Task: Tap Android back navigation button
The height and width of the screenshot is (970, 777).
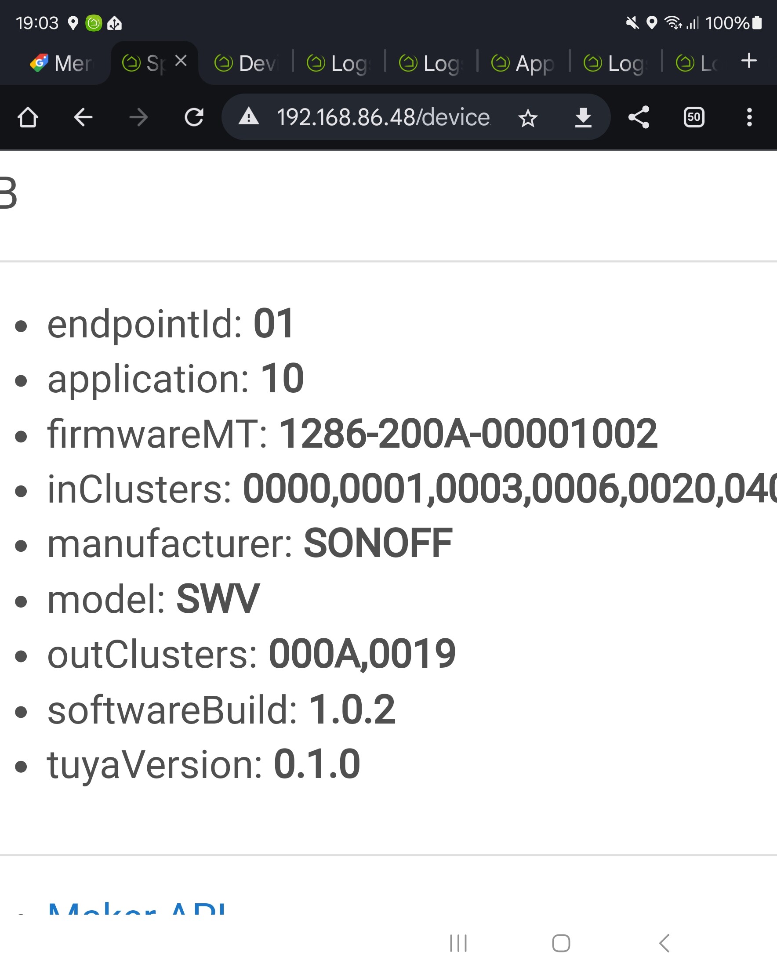Action: 664,943
